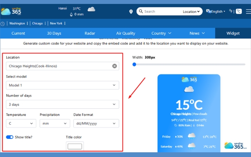Viewport: 251px width, 157px height.
Task: Open the Temperature unit dropdown
Action: (x=21, y=123)
